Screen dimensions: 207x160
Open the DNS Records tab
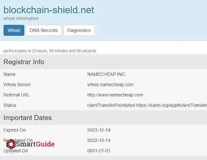click(44, 30)
